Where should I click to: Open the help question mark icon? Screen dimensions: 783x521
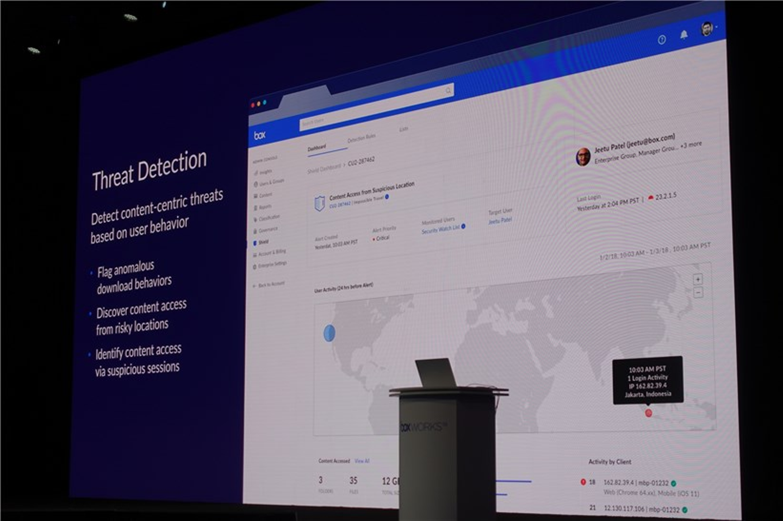click(662, 40)
